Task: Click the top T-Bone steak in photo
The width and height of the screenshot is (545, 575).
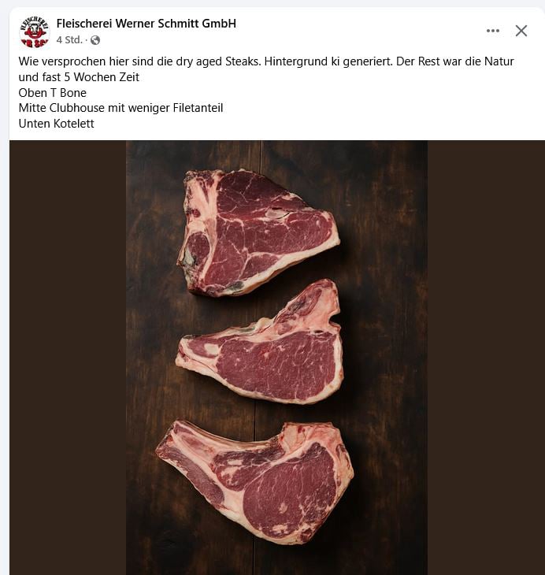Action: click(x=258, y=232)
